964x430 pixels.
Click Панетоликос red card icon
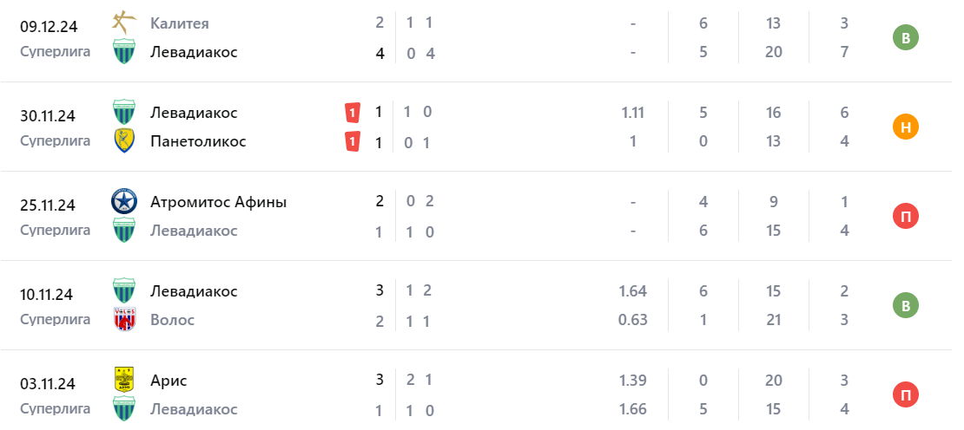click(352, 141)
